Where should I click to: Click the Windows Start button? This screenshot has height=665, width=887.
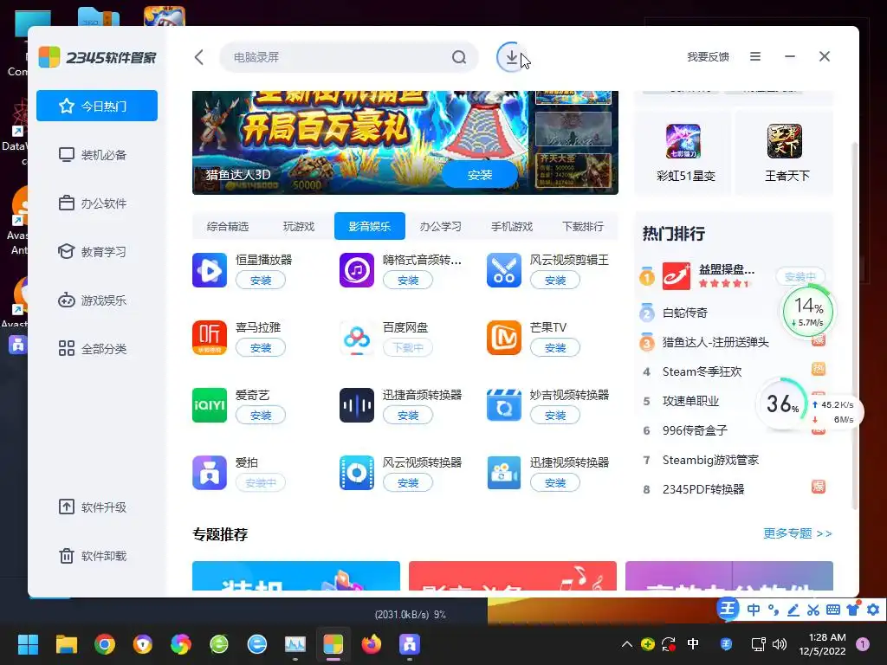pos(28,644)
